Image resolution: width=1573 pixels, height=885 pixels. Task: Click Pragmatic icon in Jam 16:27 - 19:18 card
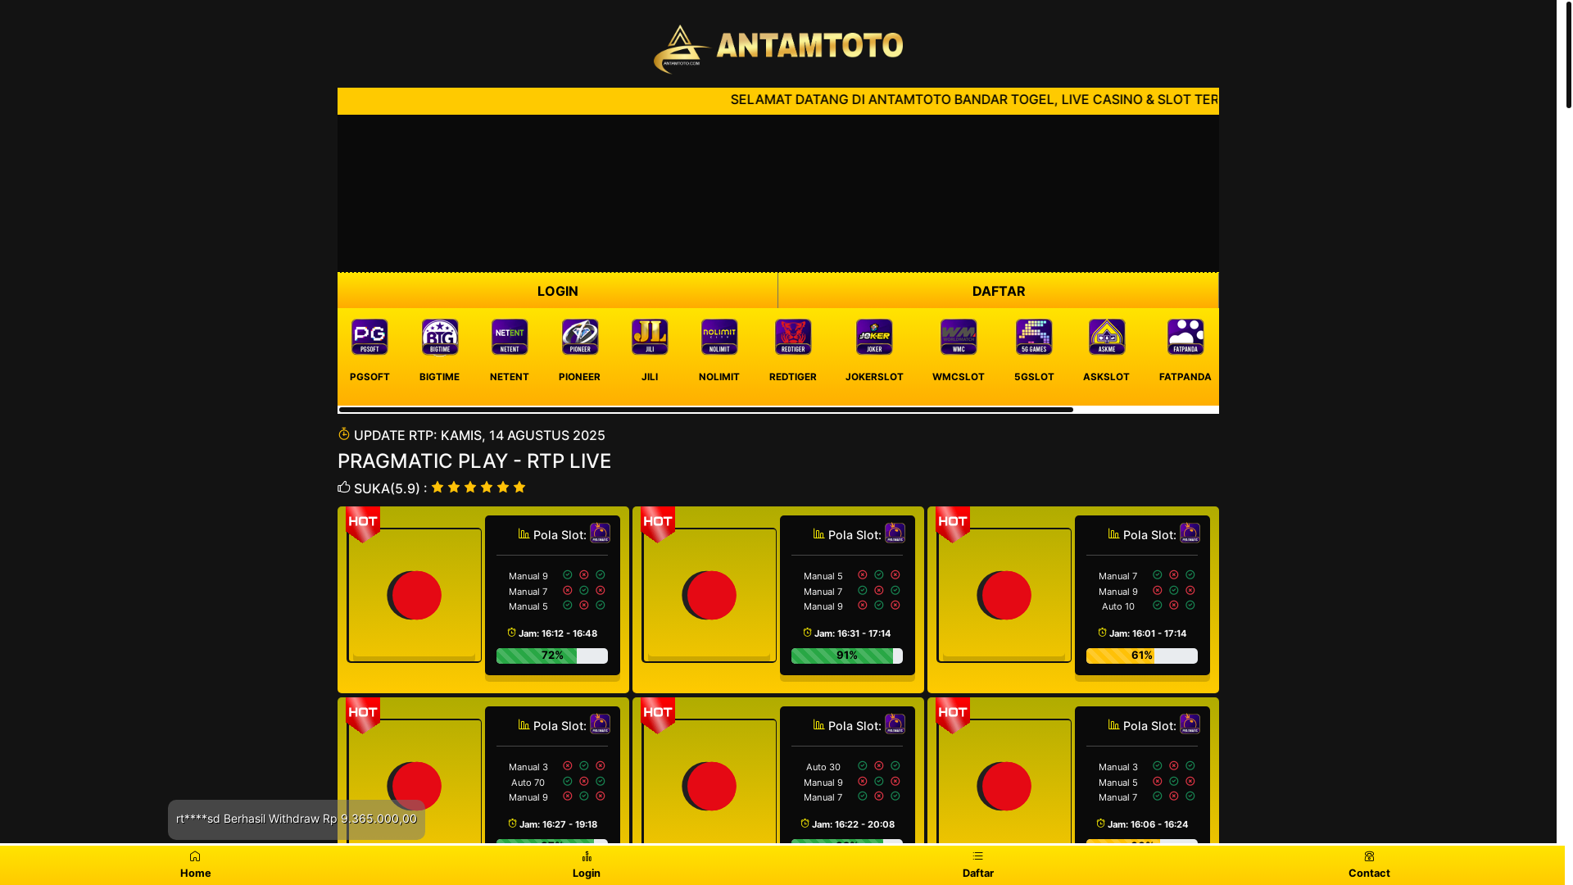click(x=600, y=724)
